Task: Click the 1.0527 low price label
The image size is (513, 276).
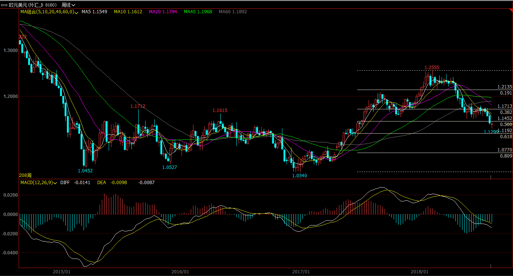Action: [x=169, y=167]
